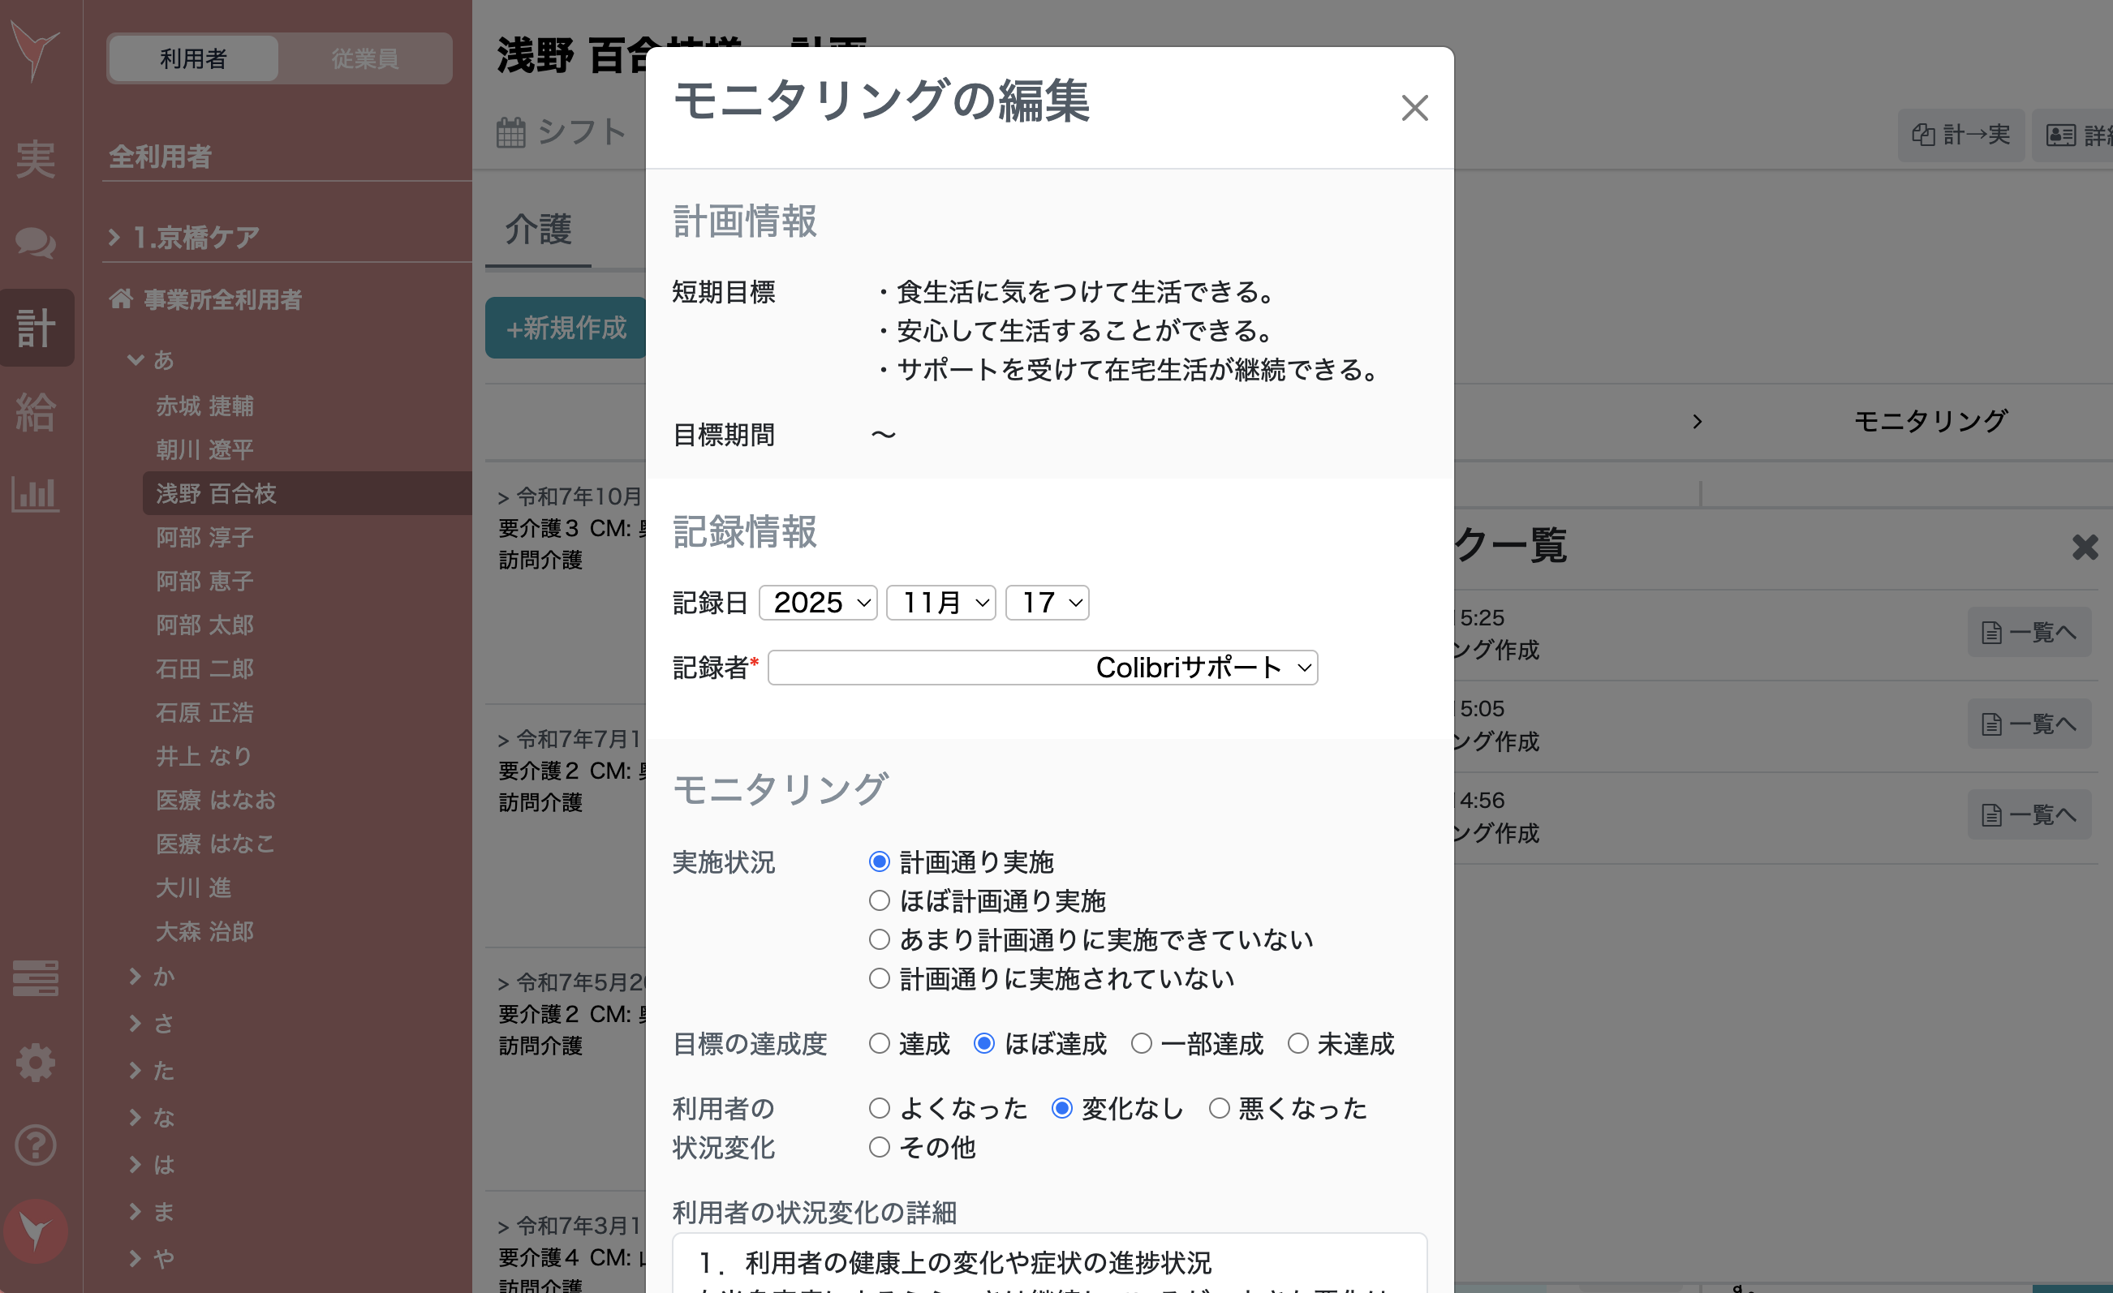Select 計画通り実施 implementation status
The height and width of the screenshot is (1293, 2113).
879,861
